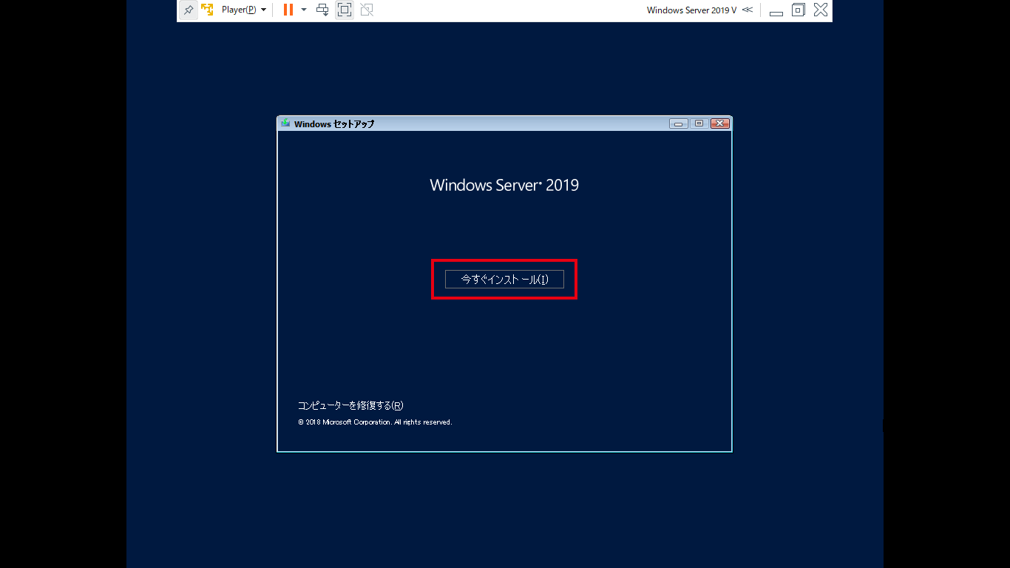Image resolution: width=1010 pixels, height=568 pixels.
Task: Close the Windows セットアップ dialog
Action: [x=720, y=124]
